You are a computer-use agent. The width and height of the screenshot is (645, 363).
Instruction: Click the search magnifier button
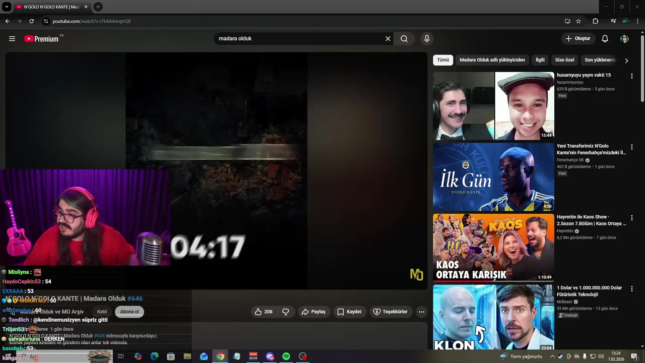pos(404,39)
